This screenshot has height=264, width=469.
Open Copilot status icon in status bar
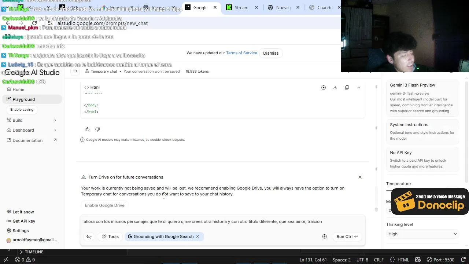tap(418, 260)
